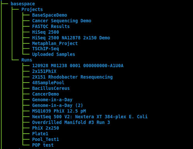Image resolution: width=193 pixels, height=149 pixels.
Task: Select the Genome-in-a-Day (2) run
Action: pyautogui.click(x=58, y=106)
